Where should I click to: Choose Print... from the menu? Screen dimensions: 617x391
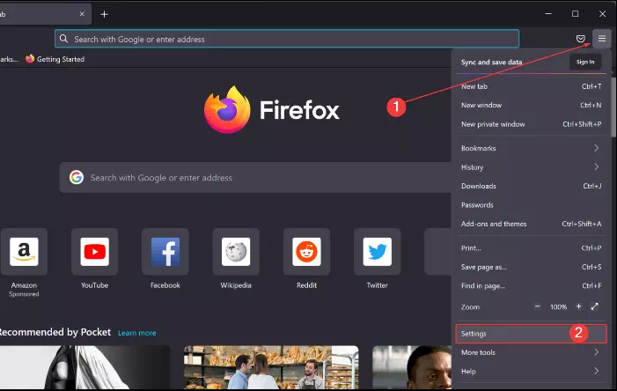click(x=531, y=248)
